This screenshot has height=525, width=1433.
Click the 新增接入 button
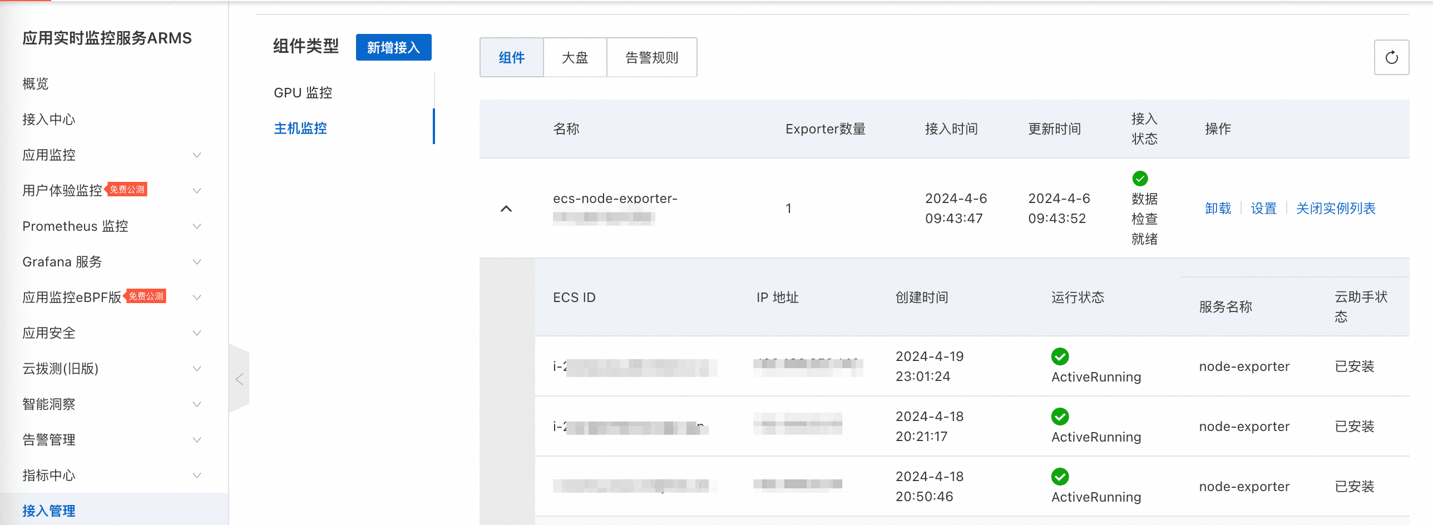click(x=393, y=48)
